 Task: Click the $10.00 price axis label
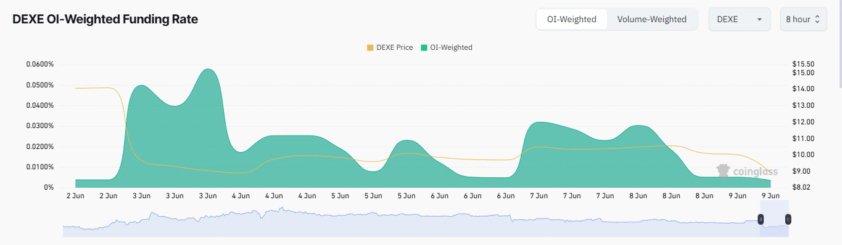804,155
